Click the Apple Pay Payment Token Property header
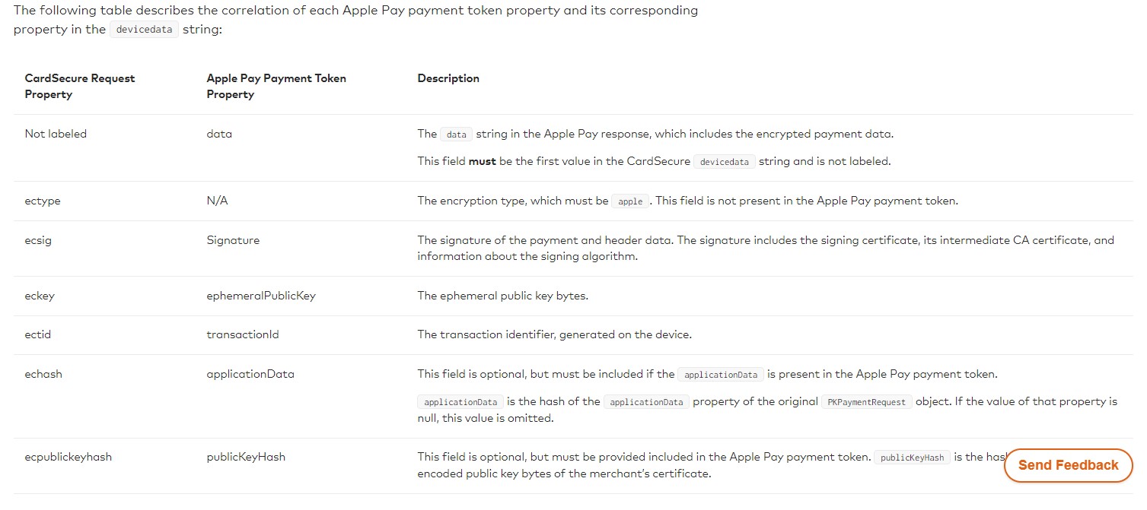The height and width of the screenshot is (510, 1147). [x=276, y=87]
